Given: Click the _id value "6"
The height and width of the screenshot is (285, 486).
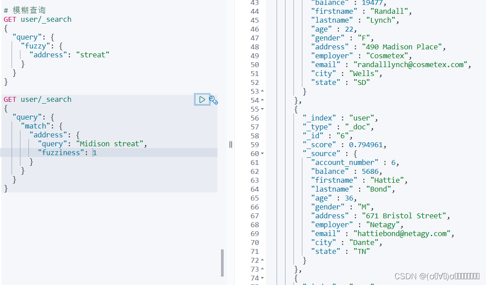Looking at the screenshot, I should (343, 136).
